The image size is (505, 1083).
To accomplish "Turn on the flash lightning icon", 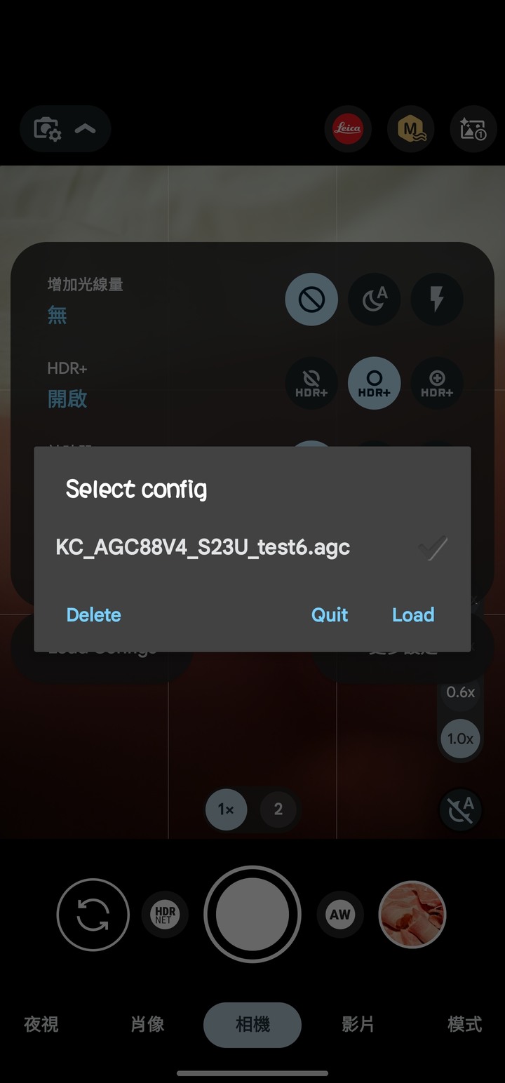I will point(437,300).
